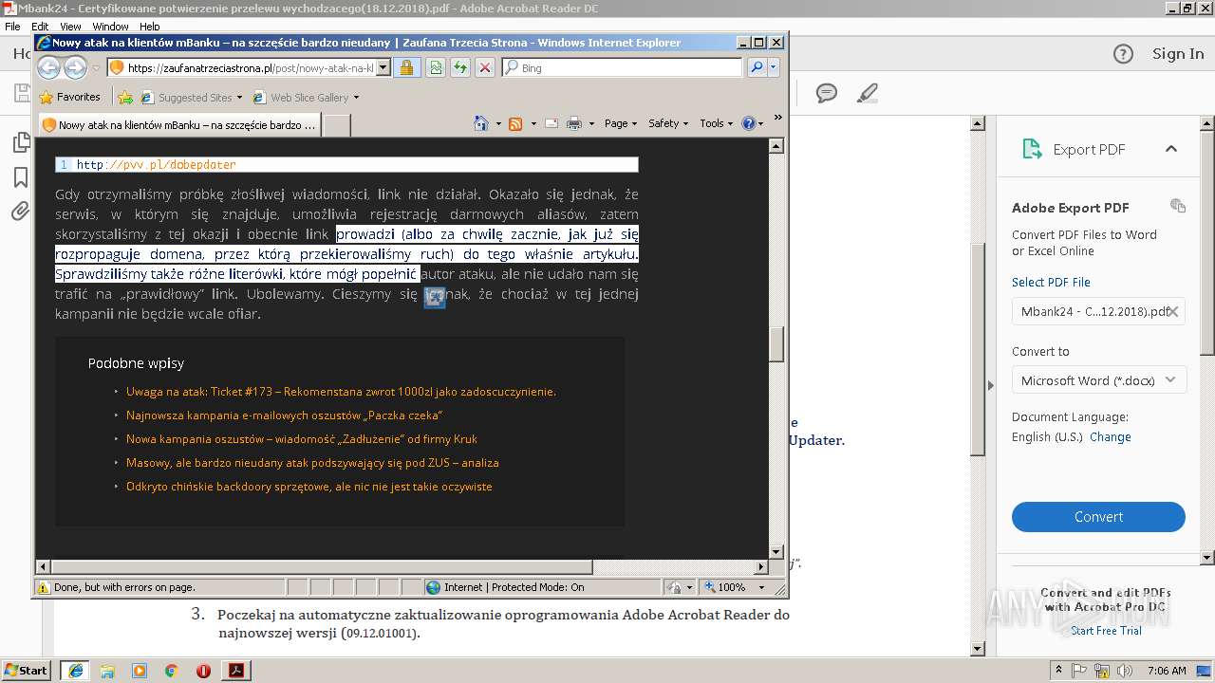Click Select PDF File link
This screenshot has height=683, width=1215.
pyautogui.click(x=1051, y=283)
